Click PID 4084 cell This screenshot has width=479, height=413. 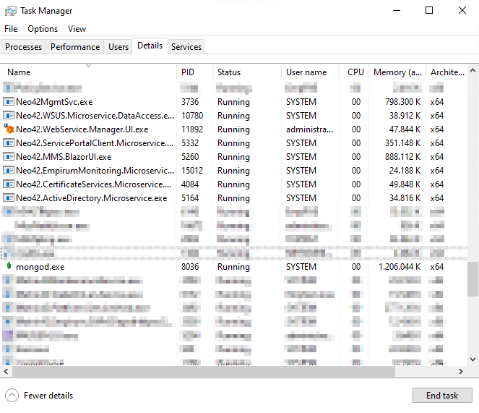(190, 184)
